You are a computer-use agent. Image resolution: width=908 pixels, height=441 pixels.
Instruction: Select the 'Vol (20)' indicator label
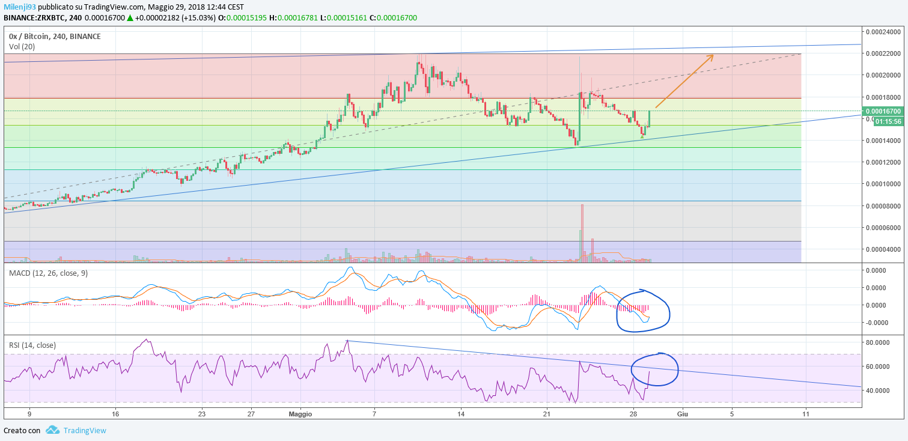[x=22, y=46]
